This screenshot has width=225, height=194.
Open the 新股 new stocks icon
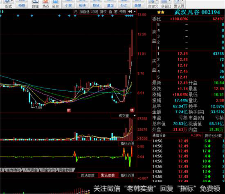coord(55,4)
